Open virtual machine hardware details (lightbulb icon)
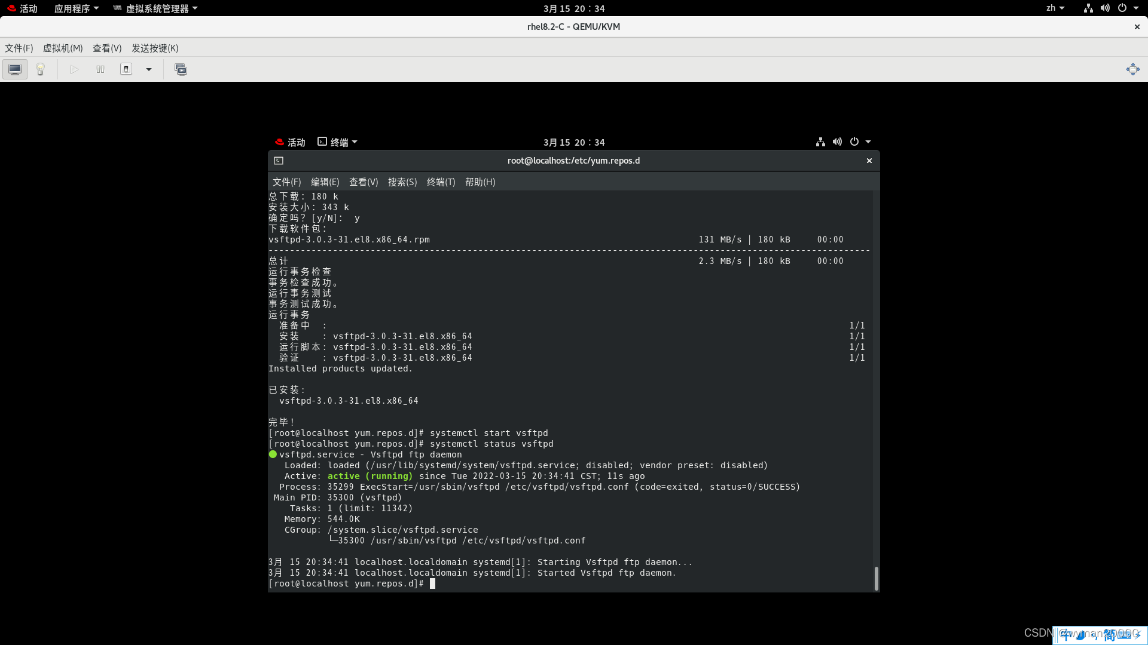 coord(39,69)
